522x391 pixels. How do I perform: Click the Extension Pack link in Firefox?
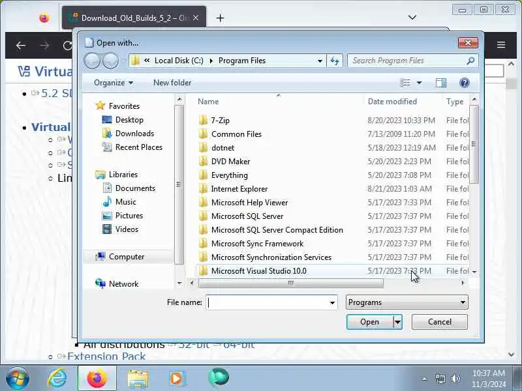pyautogui.click(x=106, y=356)
